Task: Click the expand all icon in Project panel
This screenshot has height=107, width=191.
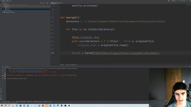Action: point(43,3)
